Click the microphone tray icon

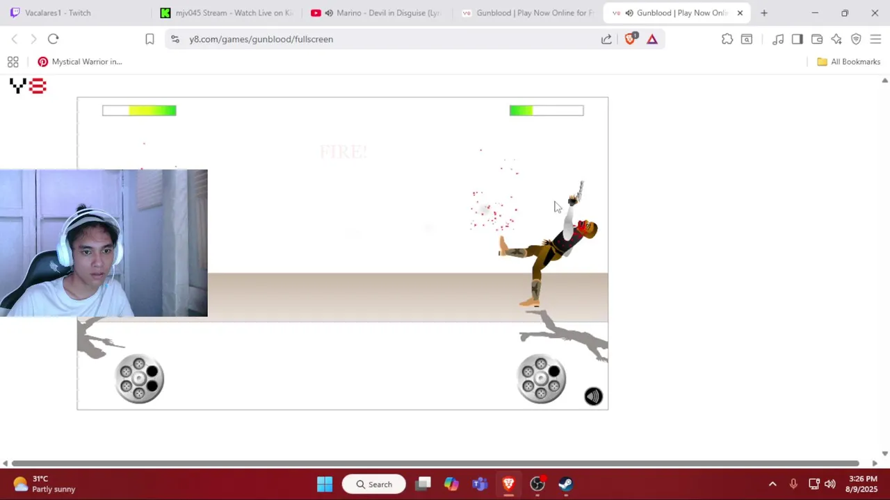(x=793, y=484)
